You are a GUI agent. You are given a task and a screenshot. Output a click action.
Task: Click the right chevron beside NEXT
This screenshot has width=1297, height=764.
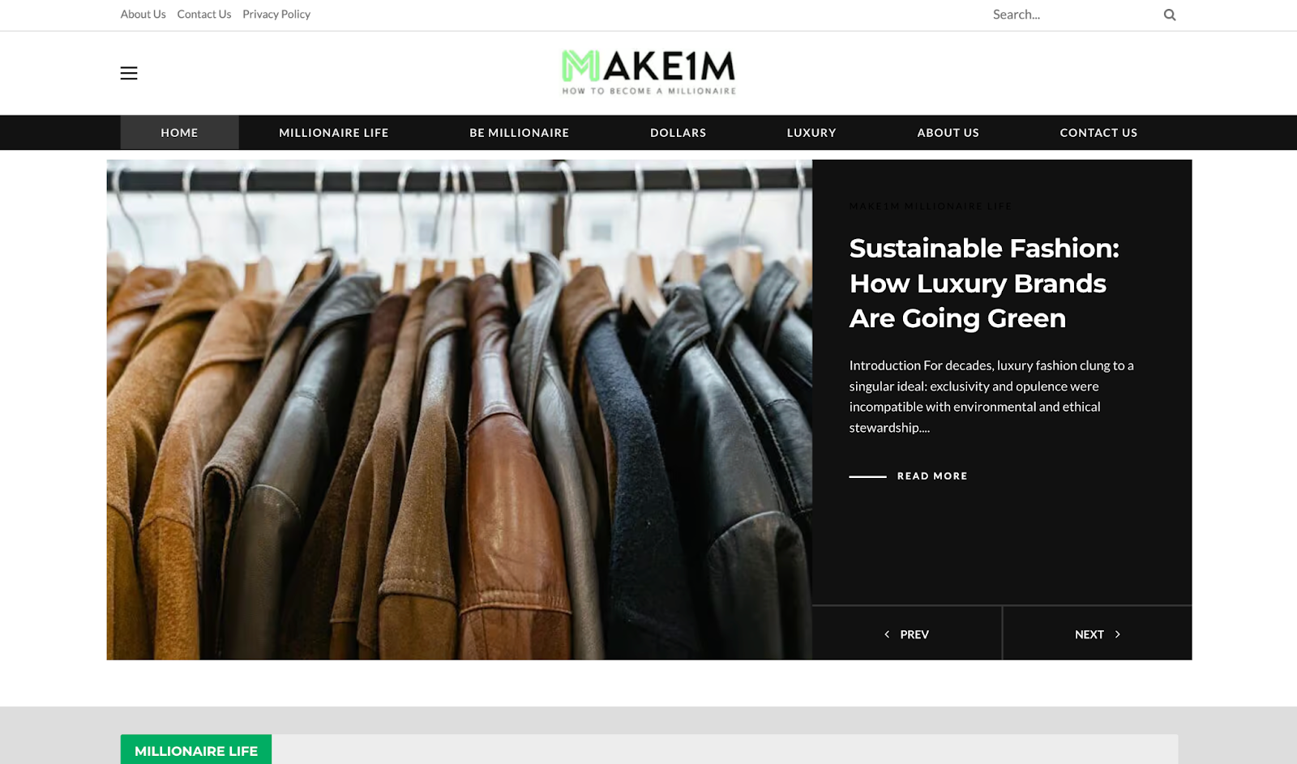[1117, 634]
